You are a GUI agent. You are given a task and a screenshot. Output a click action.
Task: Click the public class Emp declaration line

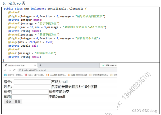coord(45,9)
